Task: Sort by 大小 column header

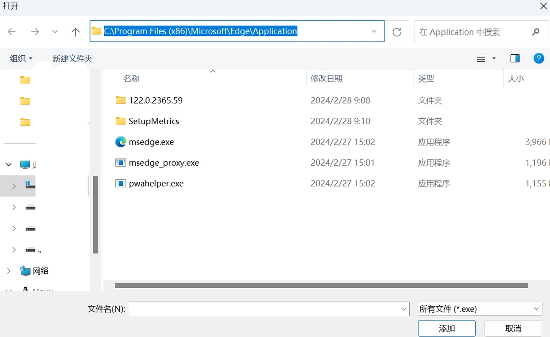Action: click(x=516, y=78)
